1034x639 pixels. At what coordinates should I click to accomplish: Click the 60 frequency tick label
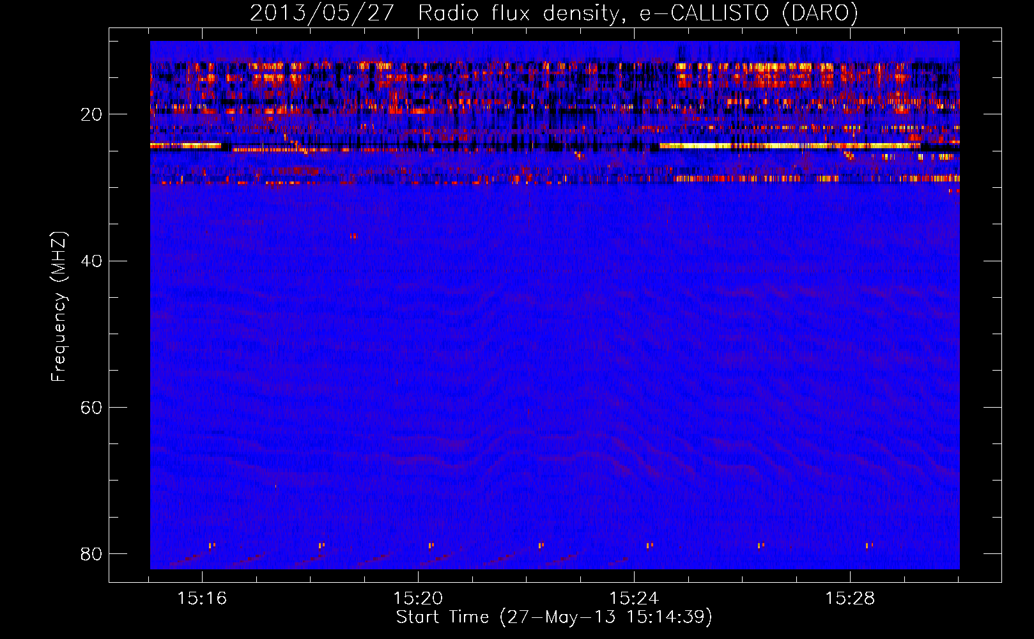[91, 407]
